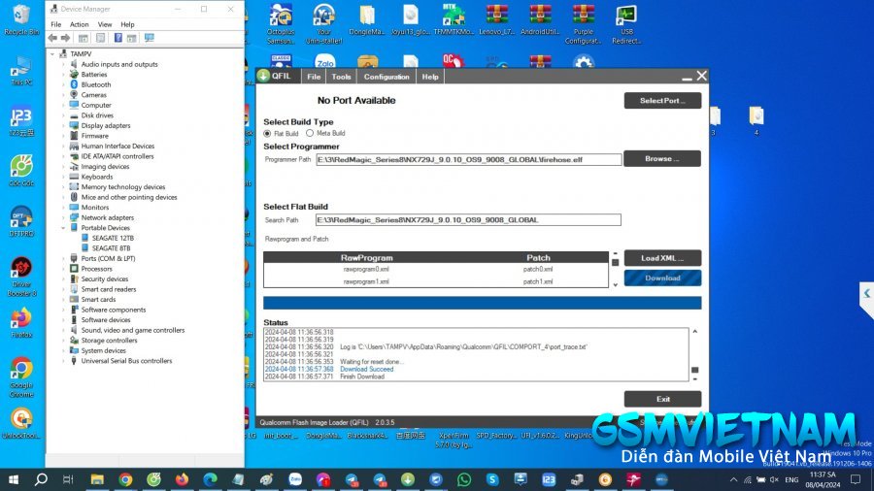Click the Back arrow in Device Manager toolbar
Viewport: 874px width, 491px height.
point(52,38)
